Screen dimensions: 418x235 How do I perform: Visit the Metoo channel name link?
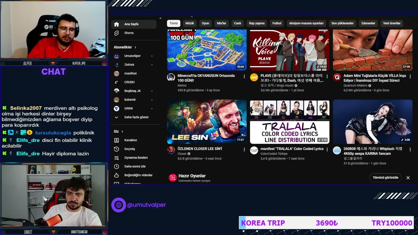click(182, 86)
